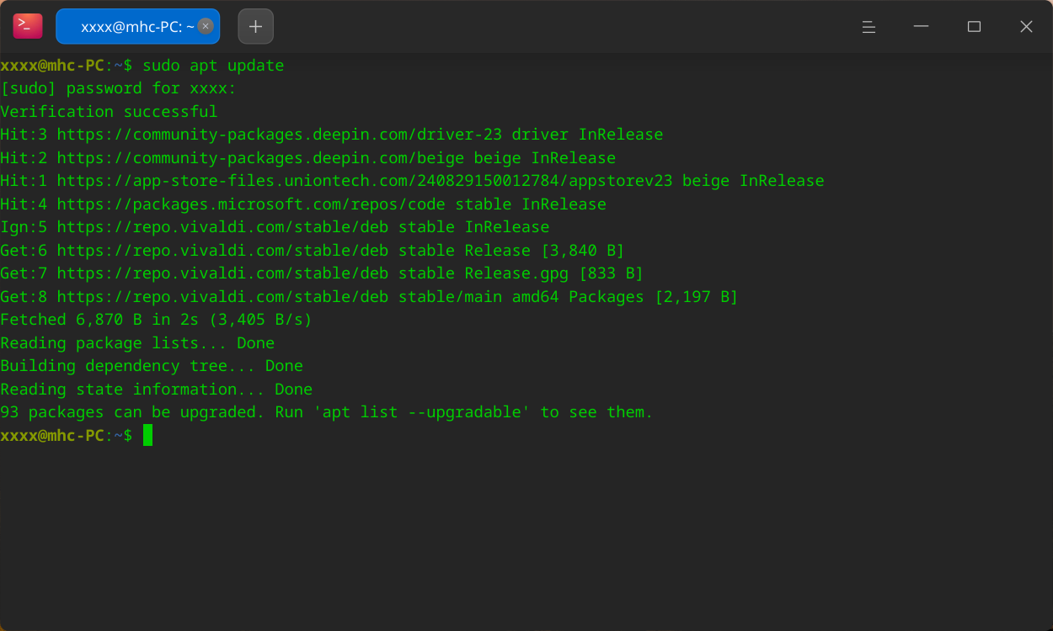Screen dimensions: 1053x631
Task: Add a new terminal tab
Action: (x=255, y=26)
